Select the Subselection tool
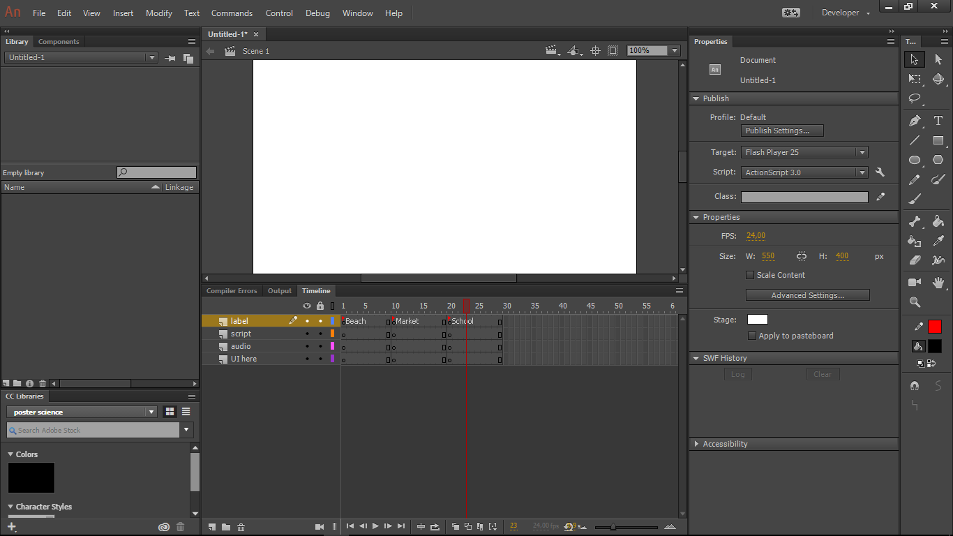 tap(938, 59)
